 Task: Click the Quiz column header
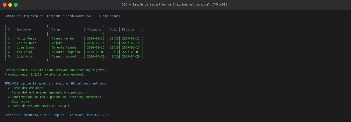click(113, 29)
